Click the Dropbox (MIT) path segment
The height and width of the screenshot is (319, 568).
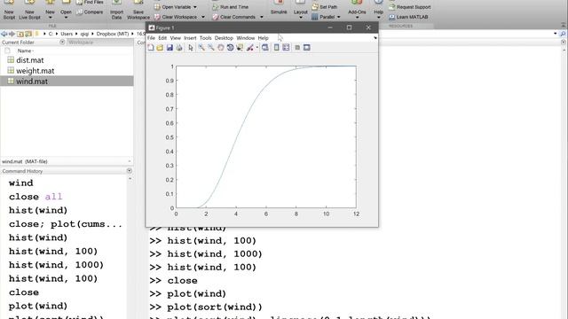(x=113, y=34)
